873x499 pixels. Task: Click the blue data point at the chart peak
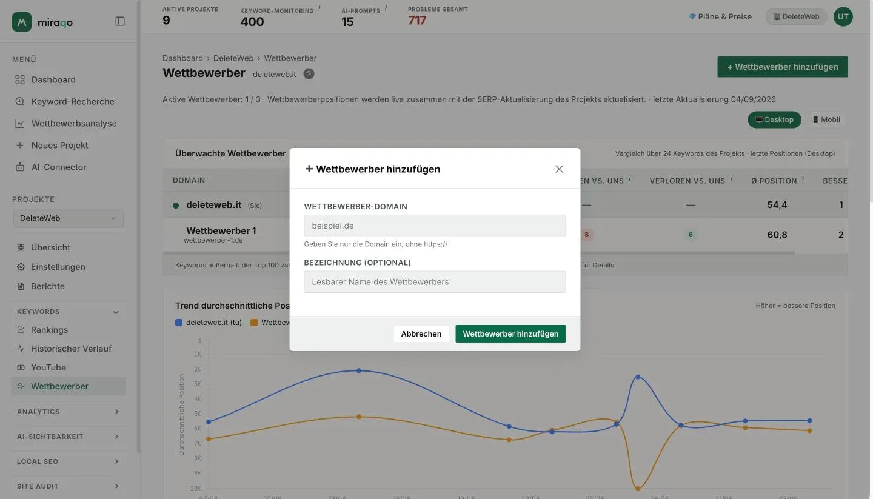coord(359,370)
